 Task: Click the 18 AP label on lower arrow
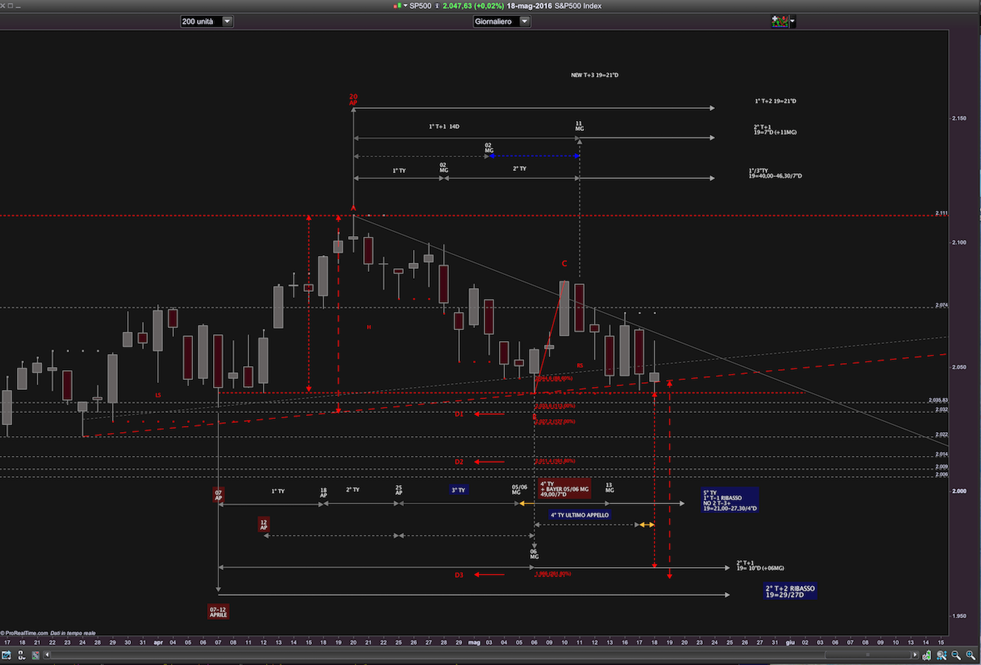323,493
